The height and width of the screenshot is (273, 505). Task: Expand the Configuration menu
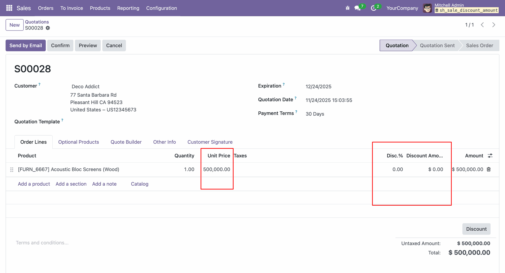tap(161, 8)
